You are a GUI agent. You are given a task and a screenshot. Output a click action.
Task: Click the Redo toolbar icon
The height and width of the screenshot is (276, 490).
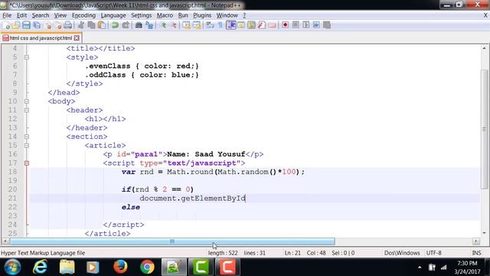[126, 25]
